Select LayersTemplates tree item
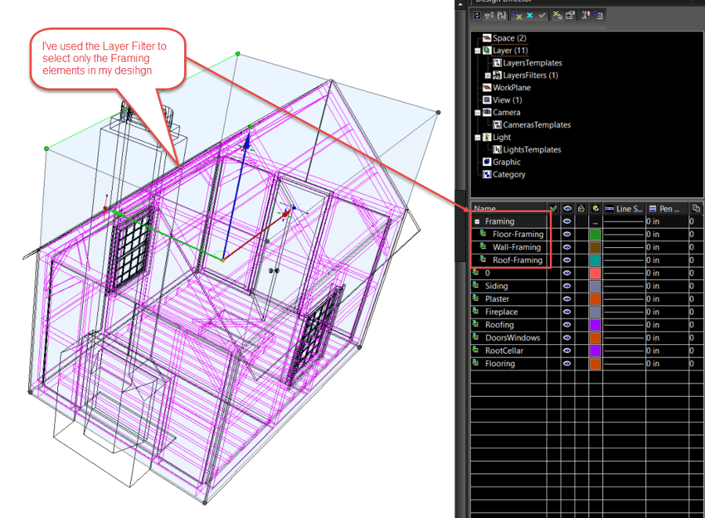The image size is (705, 518). tap(533, 63)
